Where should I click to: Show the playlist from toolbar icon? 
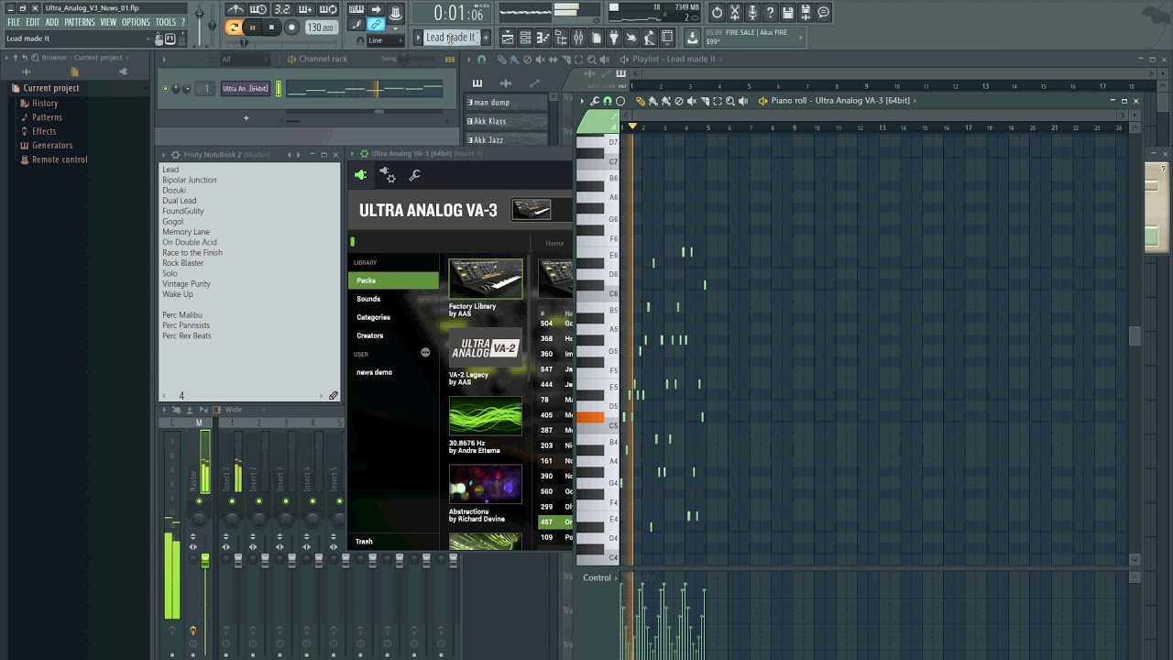coord(507,38)
